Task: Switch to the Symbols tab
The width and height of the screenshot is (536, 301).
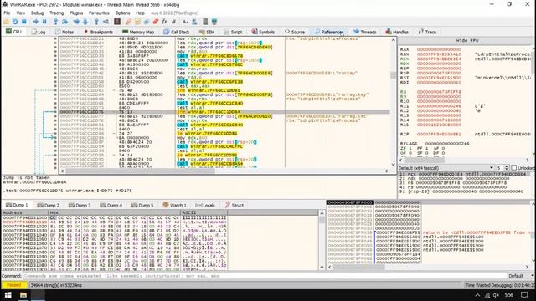Action: (x=263, y=32)
